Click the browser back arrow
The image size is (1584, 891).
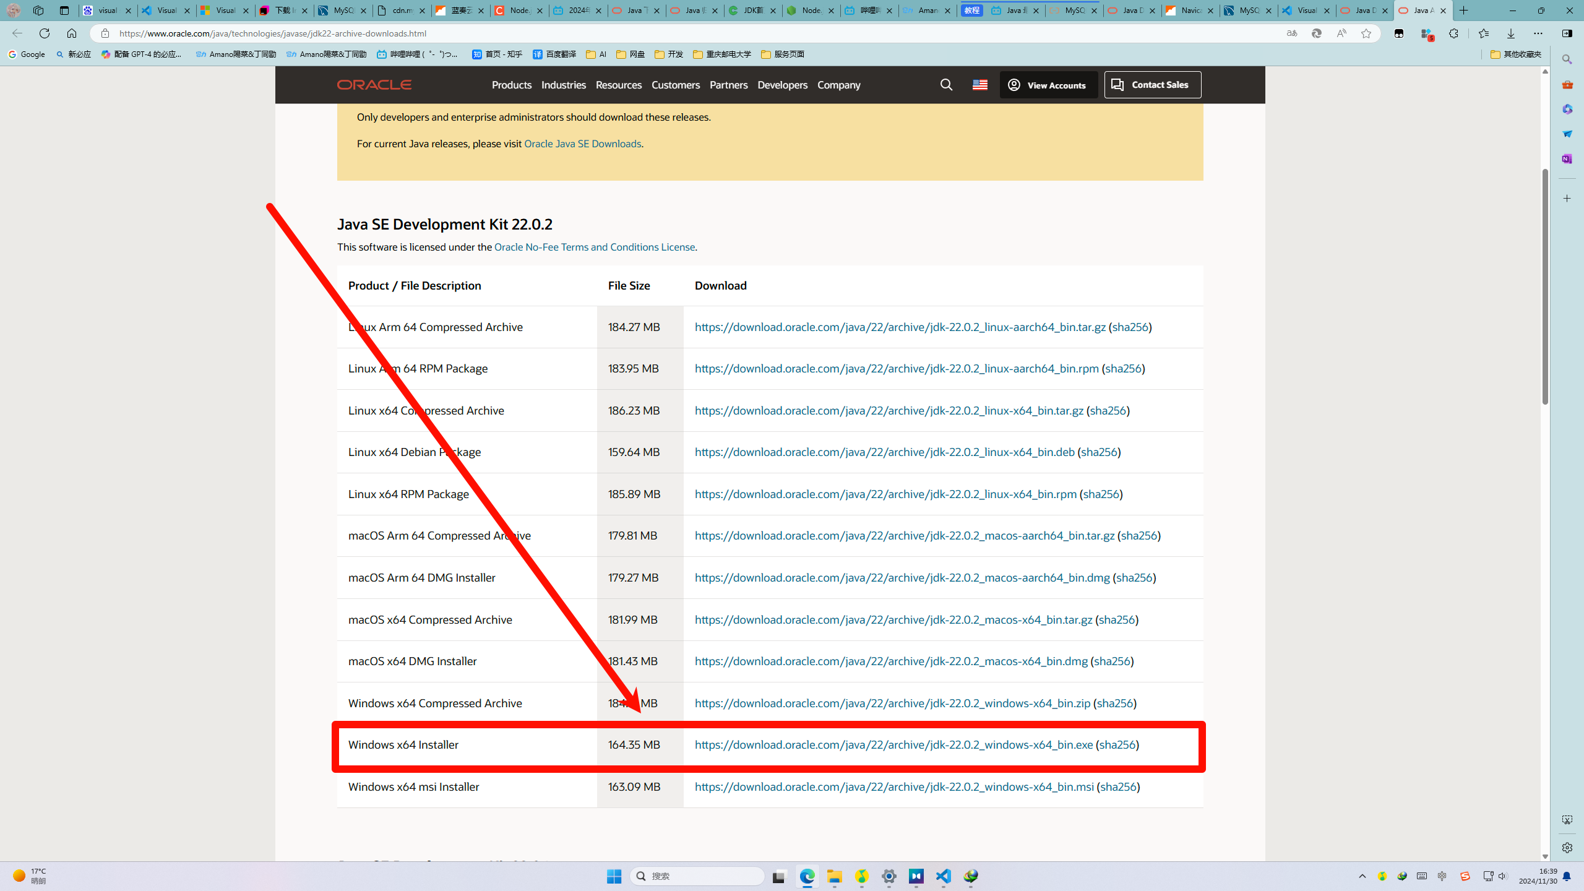coord(17,33)
